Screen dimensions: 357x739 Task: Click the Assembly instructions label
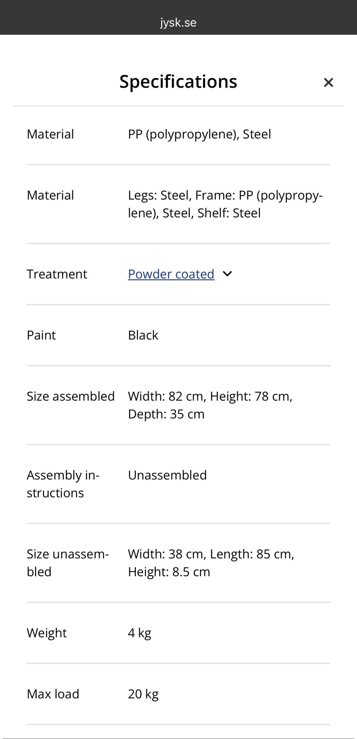click(63, 484)
